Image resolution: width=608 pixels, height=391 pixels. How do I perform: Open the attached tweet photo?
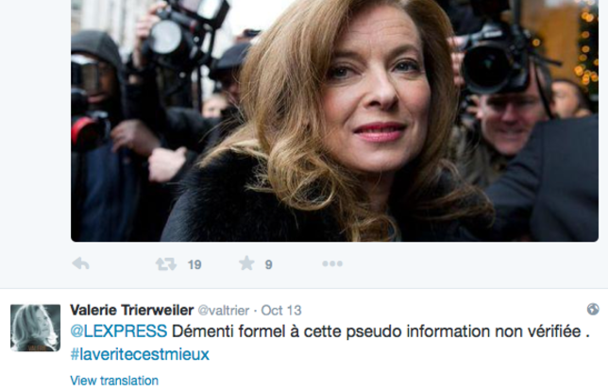334,121
